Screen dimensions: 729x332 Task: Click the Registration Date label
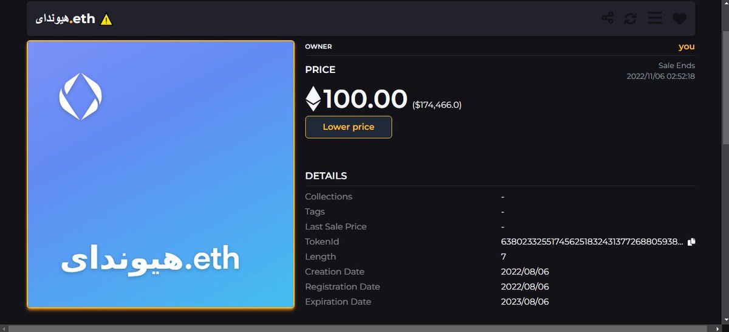point(343,286)
